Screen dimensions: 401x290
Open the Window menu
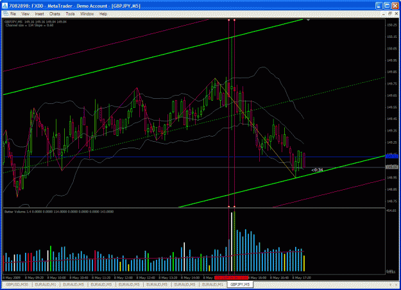87,14
